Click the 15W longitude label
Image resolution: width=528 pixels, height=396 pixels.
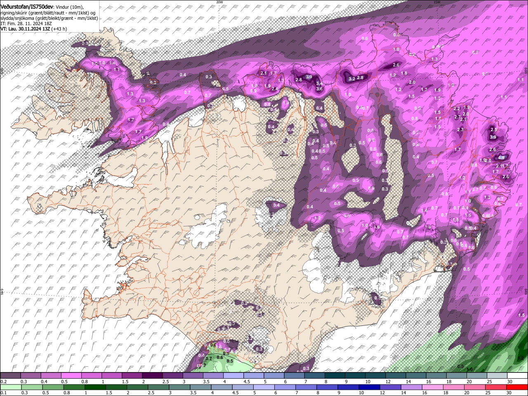tap(437, 2)
